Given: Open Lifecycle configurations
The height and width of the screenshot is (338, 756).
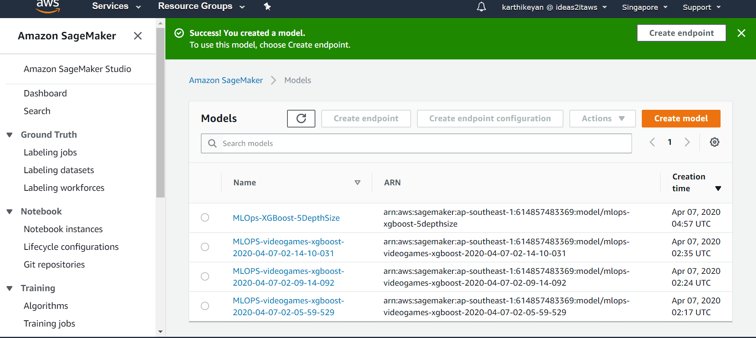Looking at the screenshot, I should pos(71,247).
